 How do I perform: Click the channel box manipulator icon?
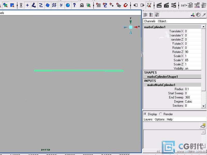(193, 15)
